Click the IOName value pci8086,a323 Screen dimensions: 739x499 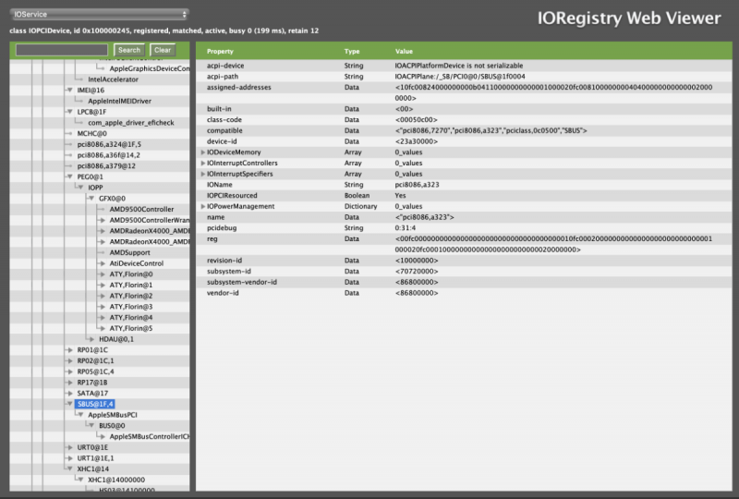418,185
